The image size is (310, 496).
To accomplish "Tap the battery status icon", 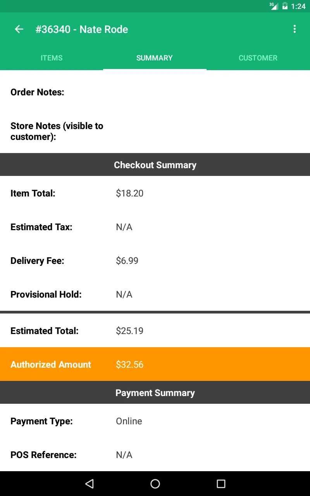I will pyautogui.click(x=285, y=6).
